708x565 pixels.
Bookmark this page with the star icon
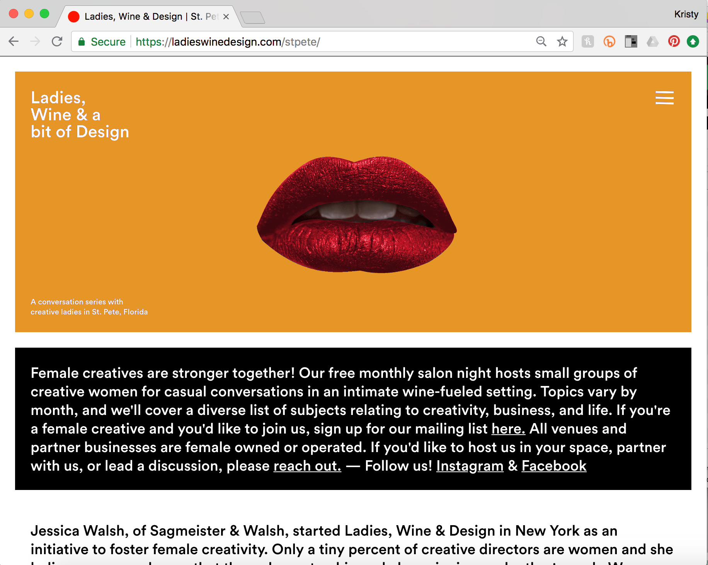click(562, 41)
